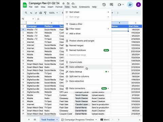Image resolution: width=163 pixels, height=122 pixels.
Task: Open the comments icon in header
Action: [111, 5]
